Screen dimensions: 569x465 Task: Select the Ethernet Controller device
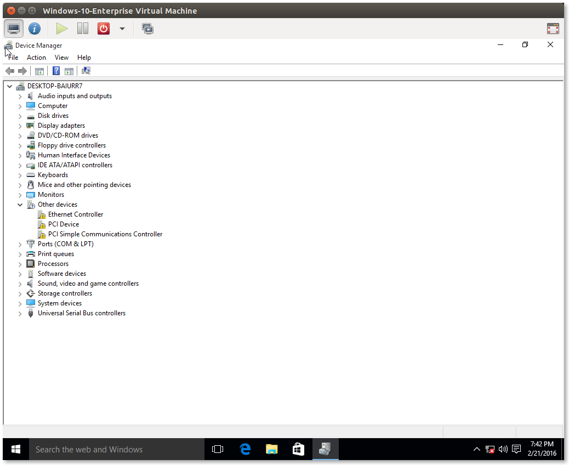(76, 214)
